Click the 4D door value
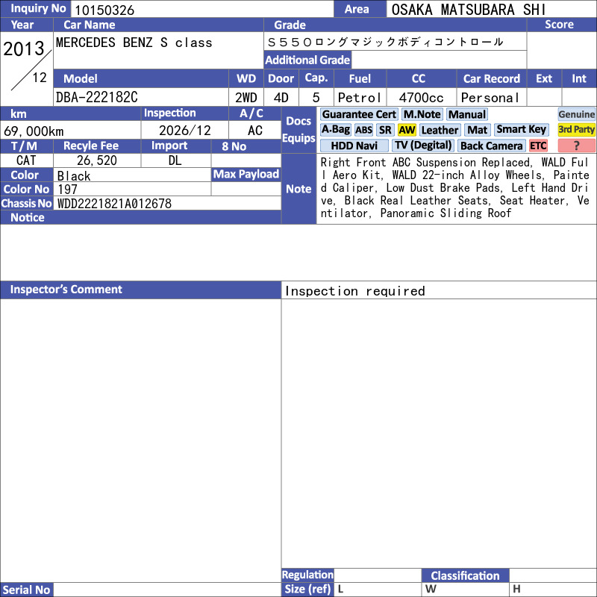Screen dimensions: 597x597 click(281, 98)
